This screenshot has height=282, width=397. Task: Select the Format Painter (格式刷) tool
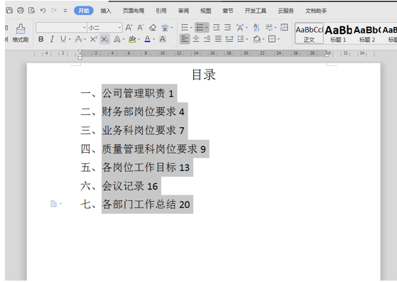pos(21,33)
